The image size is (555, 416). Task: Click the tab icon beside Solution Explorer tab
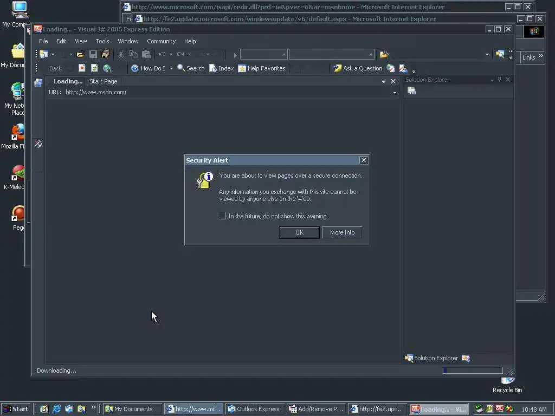[466, 359]
